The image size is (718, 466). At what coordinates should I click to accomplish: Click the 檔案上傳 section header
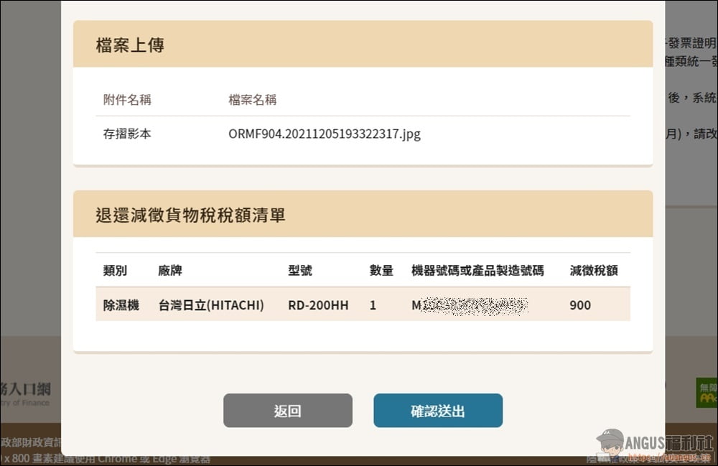tap(130, 45)
